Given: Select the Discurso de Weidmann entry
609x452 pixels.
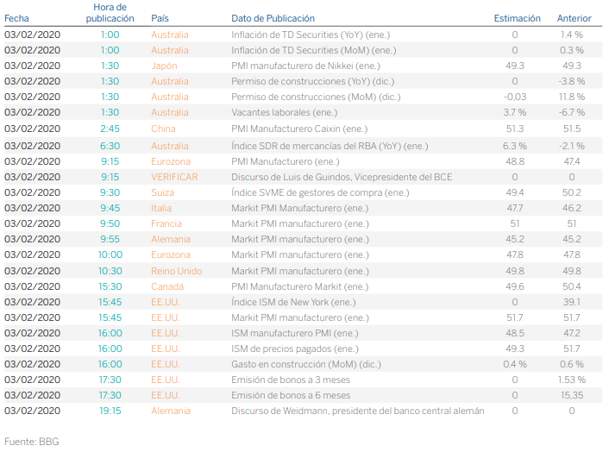Looking at the screenshot, I should point(357,411).
